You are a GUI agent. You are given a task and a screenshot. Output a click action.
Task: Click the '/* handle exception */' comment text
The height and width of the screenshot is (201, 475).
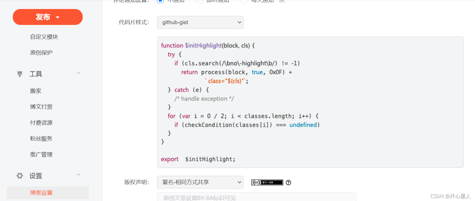point(204,99)
